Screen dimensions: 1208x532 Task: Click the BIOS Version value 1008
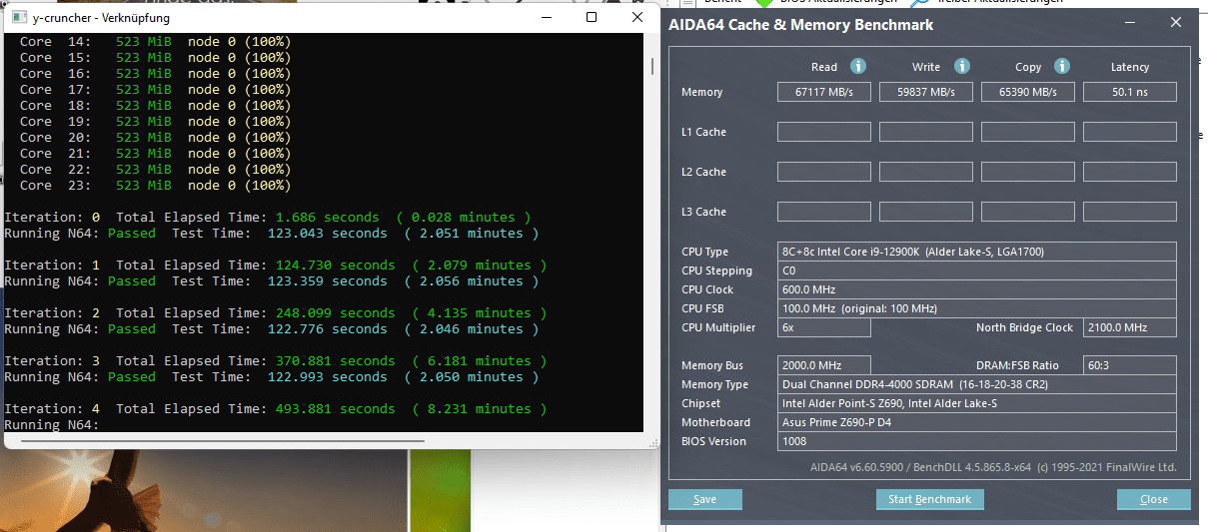click(x=977, y=441)
